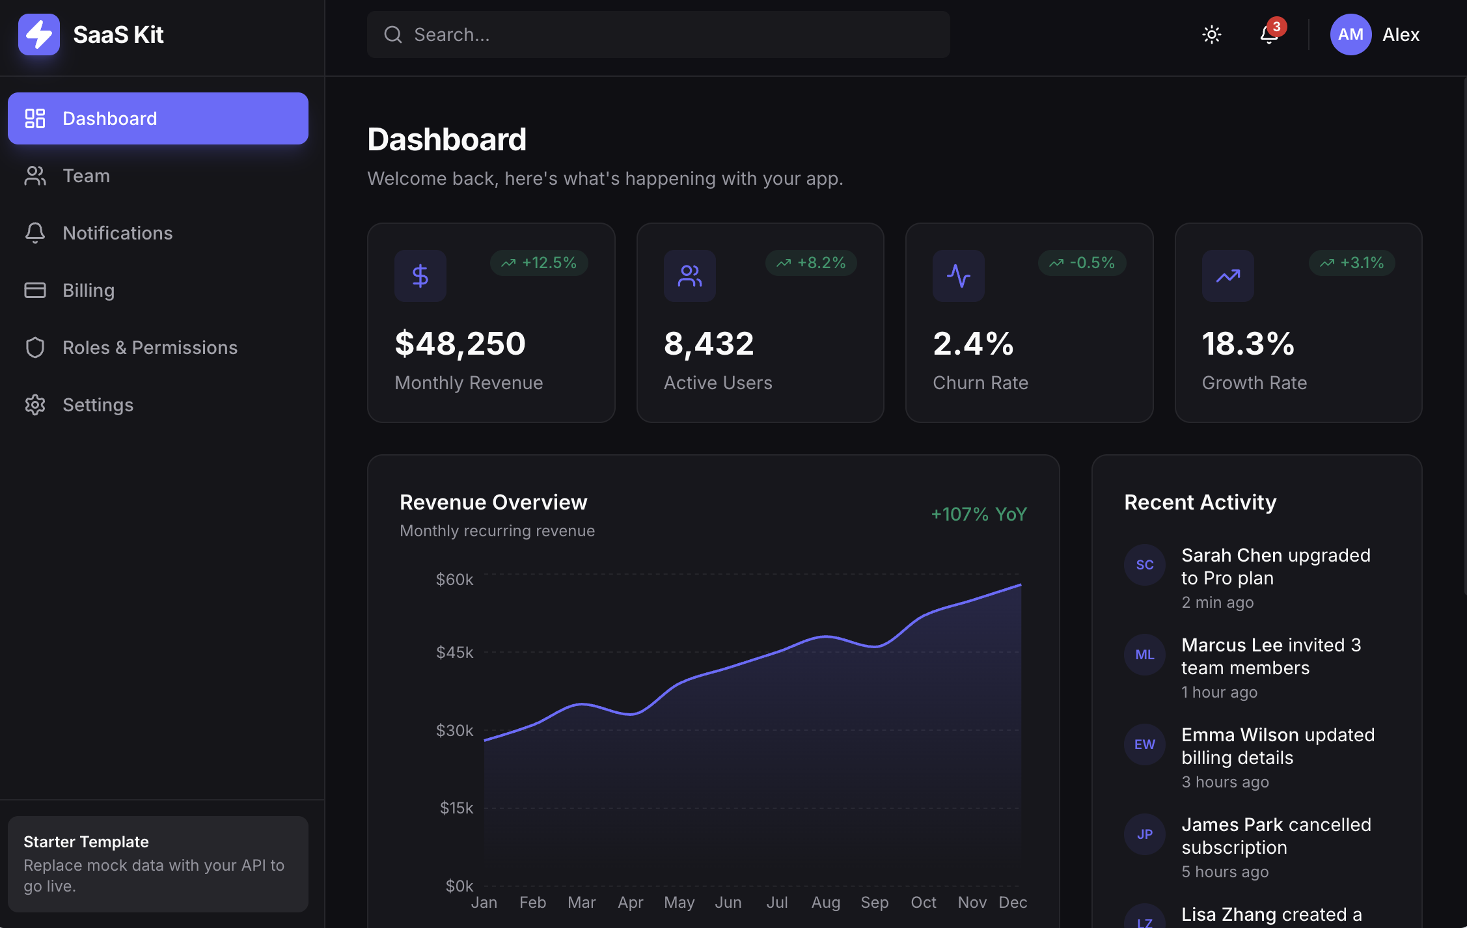Open Emma Wilson updated billing activity
Image resolution: width=1467 pixels, height=928 pixels.
[x=1257, y=757]
